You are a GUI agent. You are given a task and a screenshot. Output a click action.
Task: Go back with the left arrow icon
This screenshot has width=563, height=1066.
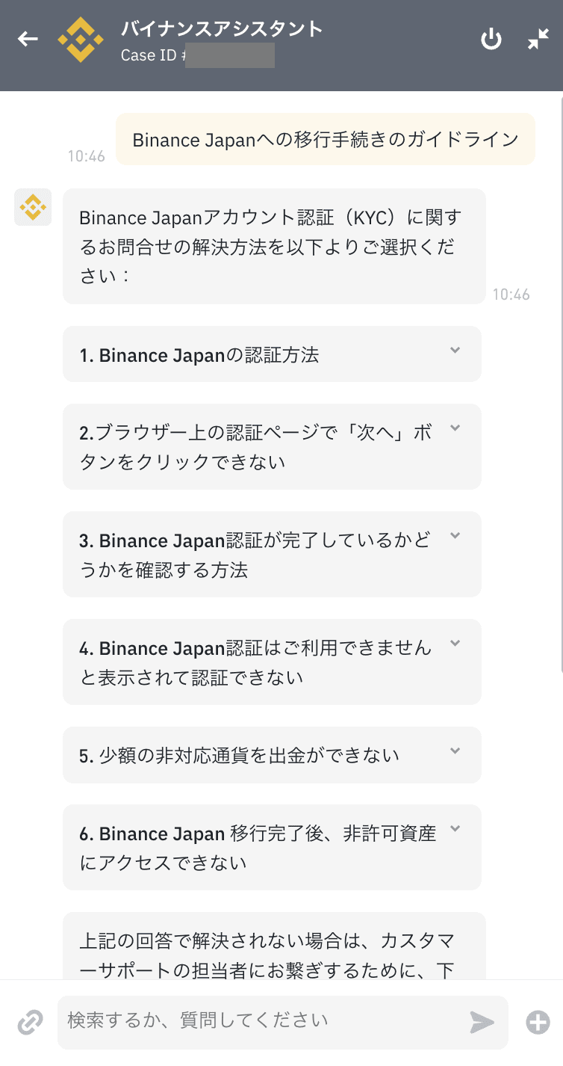coord(28,39)
